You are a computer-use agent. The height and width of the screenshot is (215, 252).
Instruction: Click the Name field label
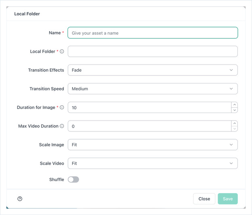(x=55, y=33)
